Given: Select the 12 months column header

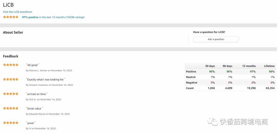Looking at the screenshot, I should coord(249,66).
